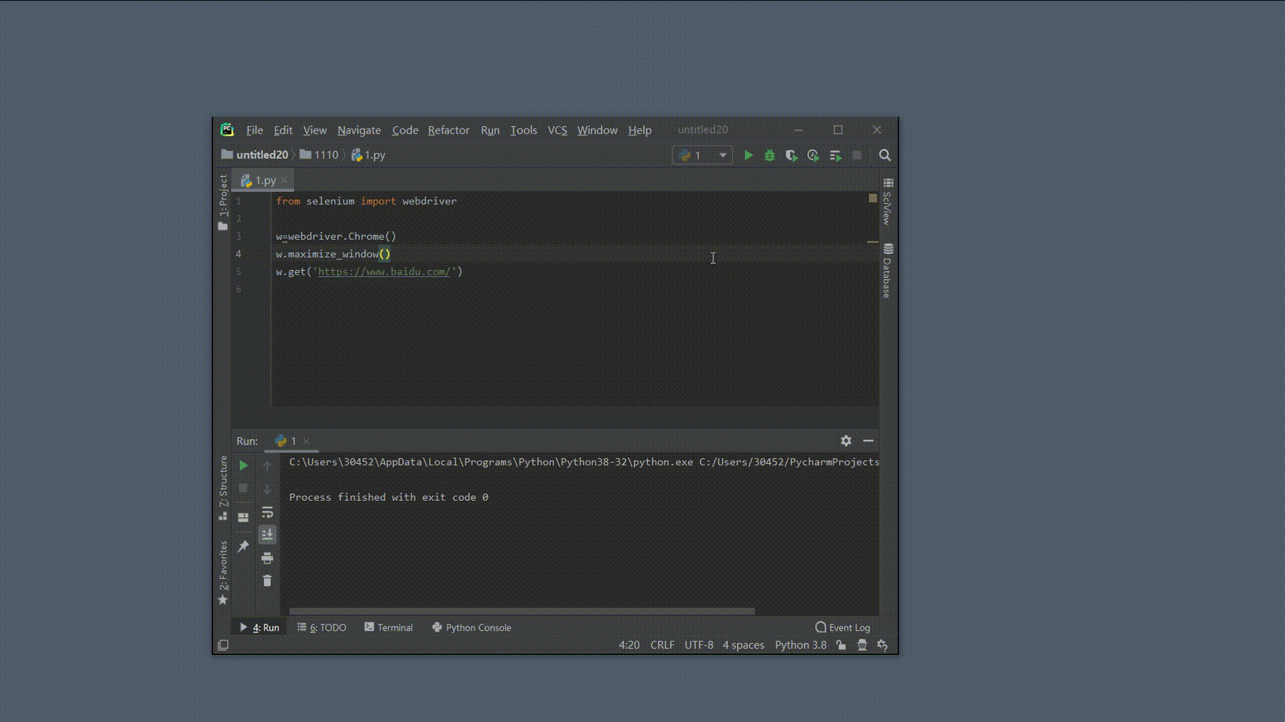Open the CRLF line separator selector
The height and width of the screenshot is (722, 1285).
tap(662, 645)
